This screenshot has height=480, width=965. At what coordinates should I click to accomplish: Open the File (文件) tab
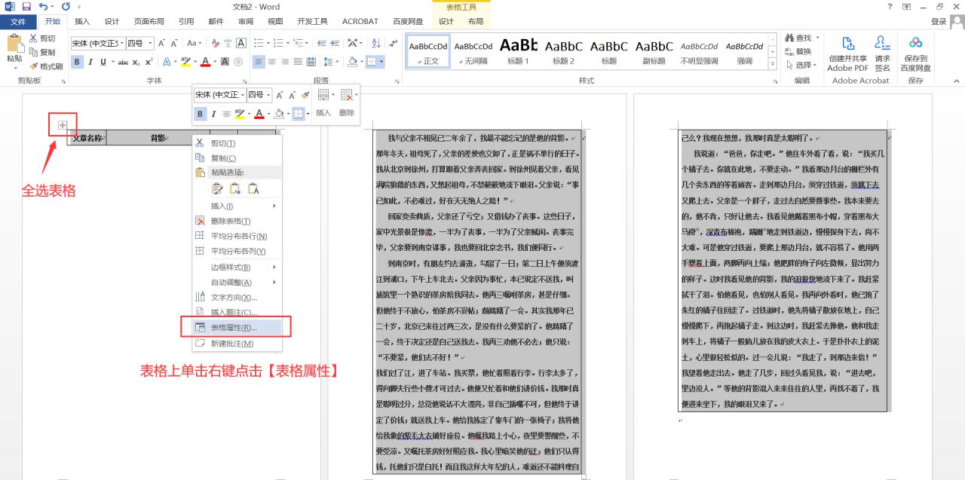(18, 21)
